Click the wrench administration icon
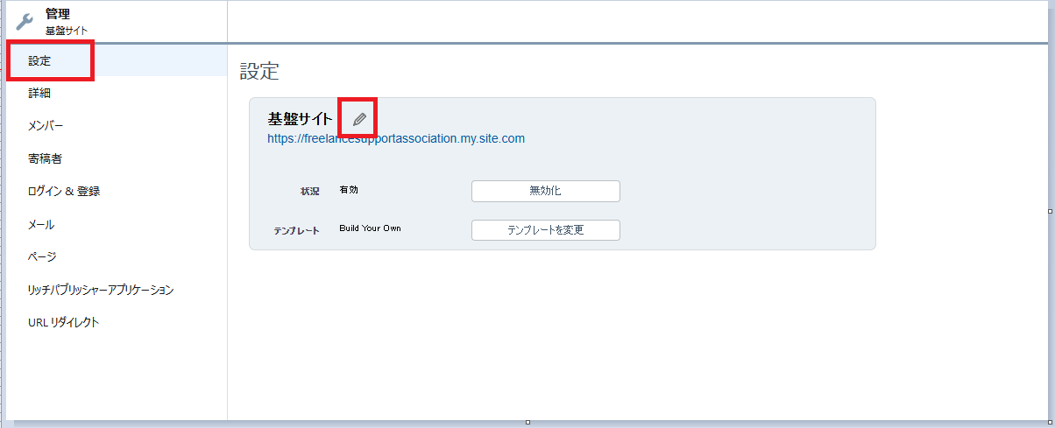The height and width of the screenshot is (428, 1055). click(25, 22)
